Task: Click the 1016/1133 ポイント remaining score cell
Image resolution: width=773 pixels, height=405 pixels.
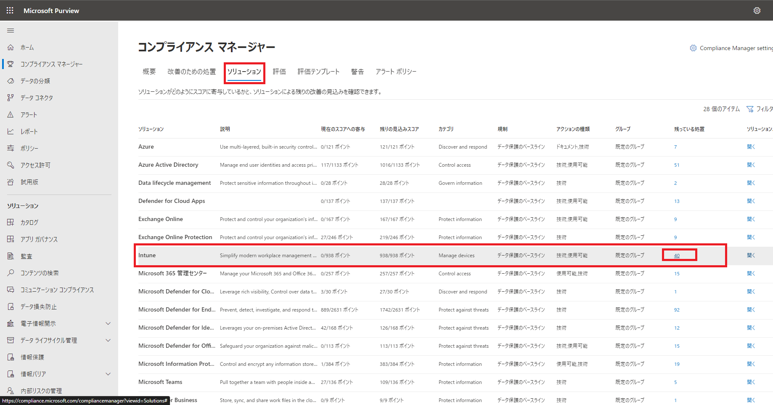Action: click(x=400, y=165)
